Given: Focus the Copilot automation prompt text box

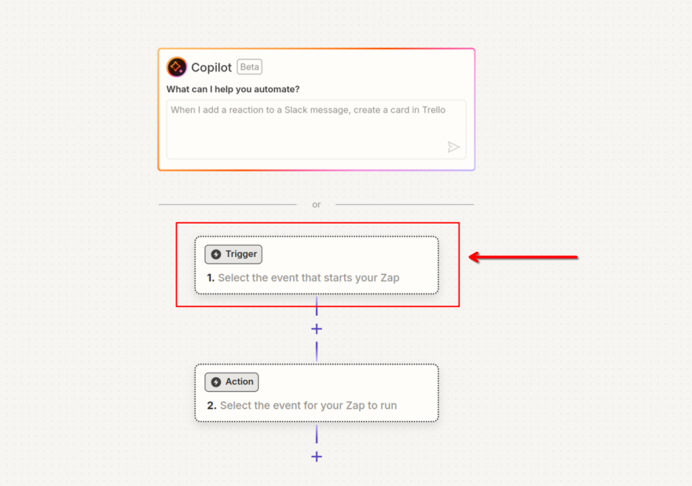Looking at the screenshot, I should tap(316, 129).
